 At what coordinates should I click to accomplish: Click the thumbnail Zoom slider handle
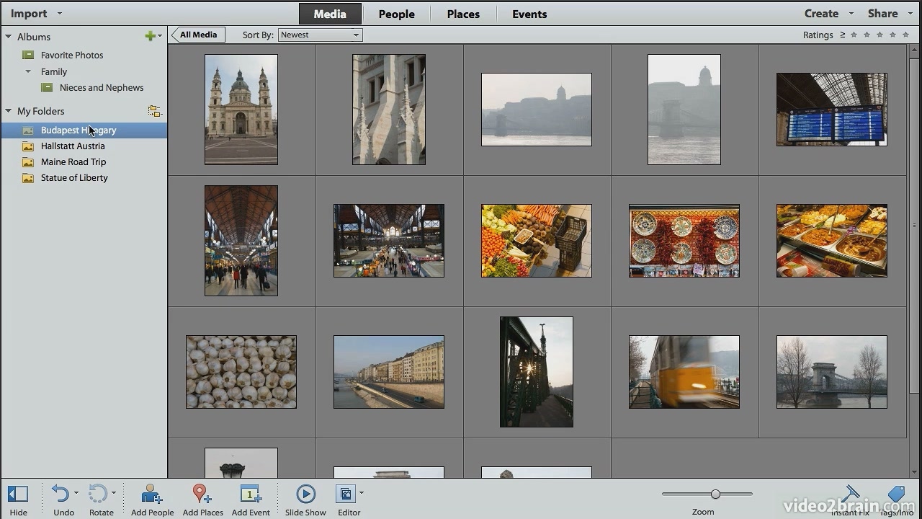pyautogui.click(x=715, y=494)
